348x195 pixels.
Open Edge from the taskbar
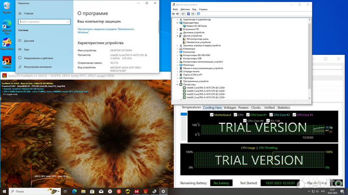pos(74,192)
